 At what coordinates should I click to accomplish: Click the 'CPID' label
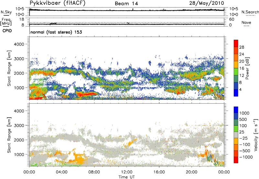coord(7,31)
